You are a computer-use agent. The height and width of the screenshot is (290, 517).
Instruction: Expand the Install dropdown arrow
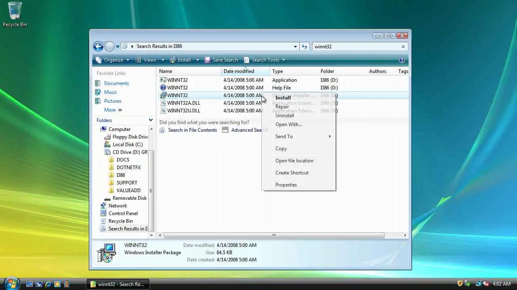point(198,60)
